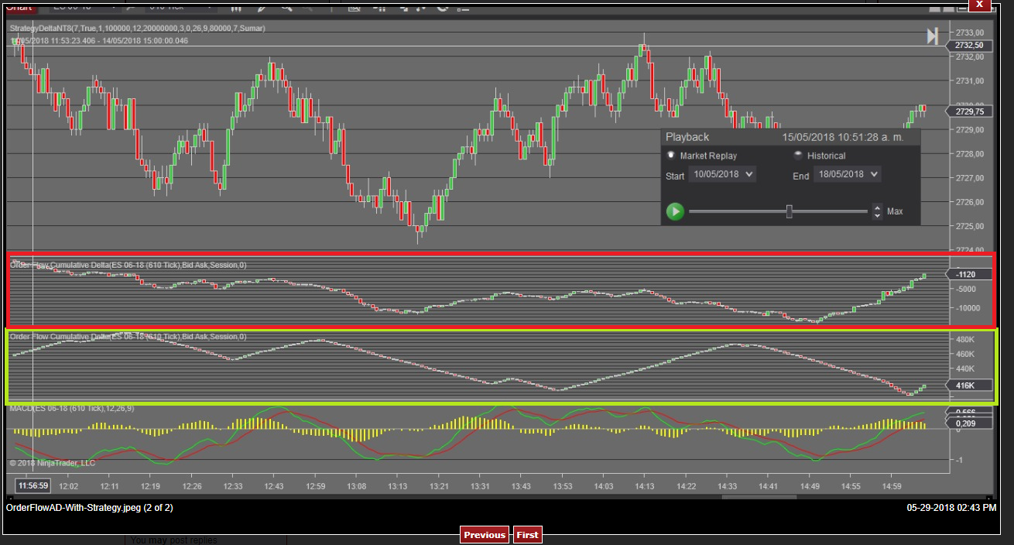Viewport: 1014px width, 545px height.
Task: Open the End date dropdown
Action: coord(847,175)
